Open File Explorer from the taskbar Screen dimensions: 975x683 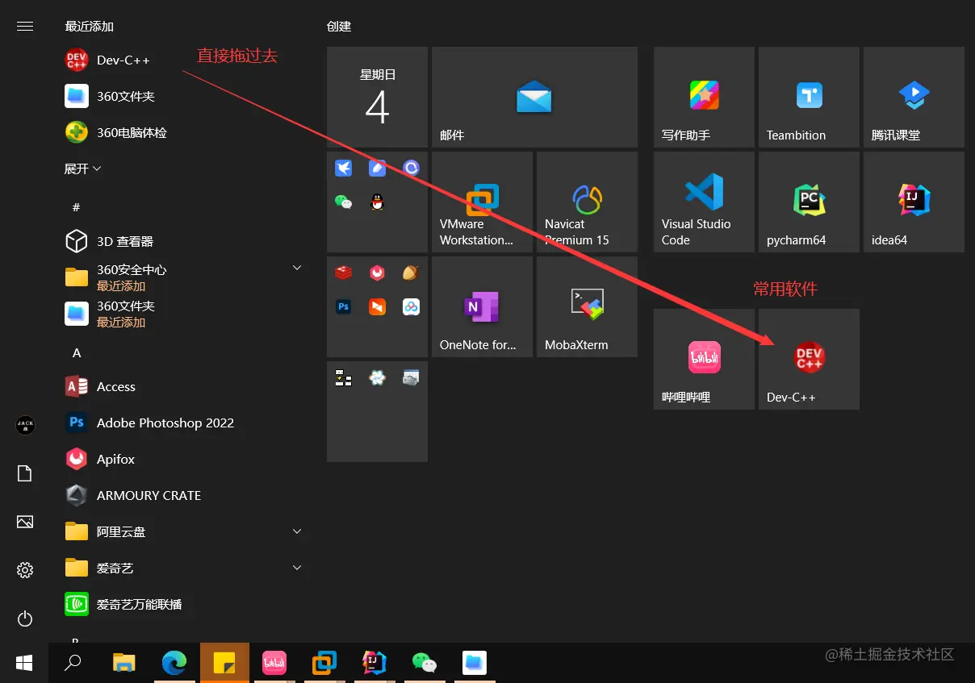tap(123, 663)
